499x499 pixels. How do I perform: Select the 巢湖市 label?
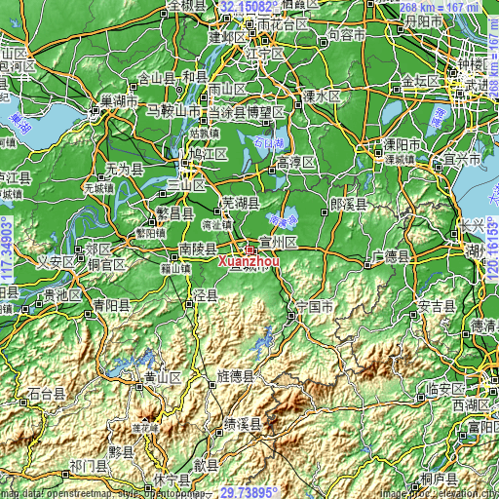point(119,101)
